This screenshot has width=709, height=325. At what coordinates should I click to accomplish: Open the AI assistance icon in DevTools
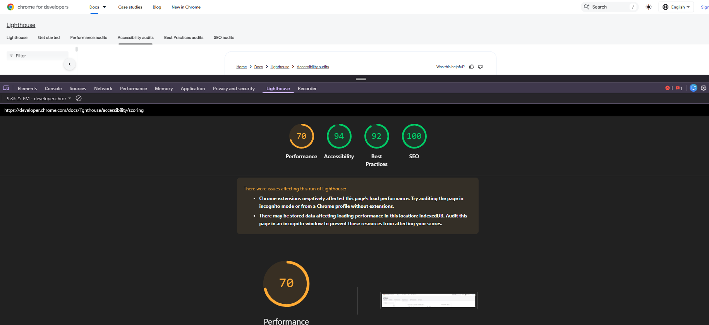pos(693,88)
